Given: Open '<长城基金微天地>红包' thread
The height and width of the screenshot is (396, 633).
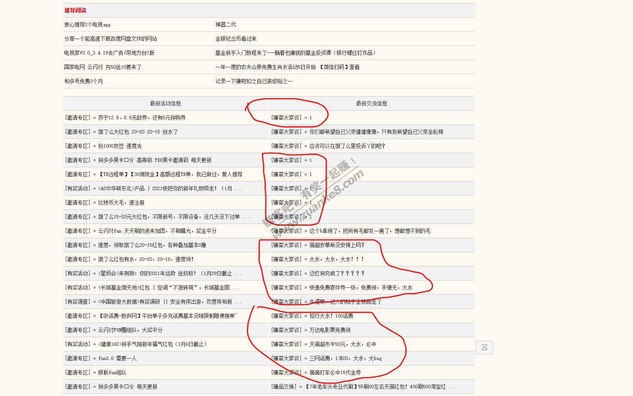Looking at the screenshot, I should [169, 287].
